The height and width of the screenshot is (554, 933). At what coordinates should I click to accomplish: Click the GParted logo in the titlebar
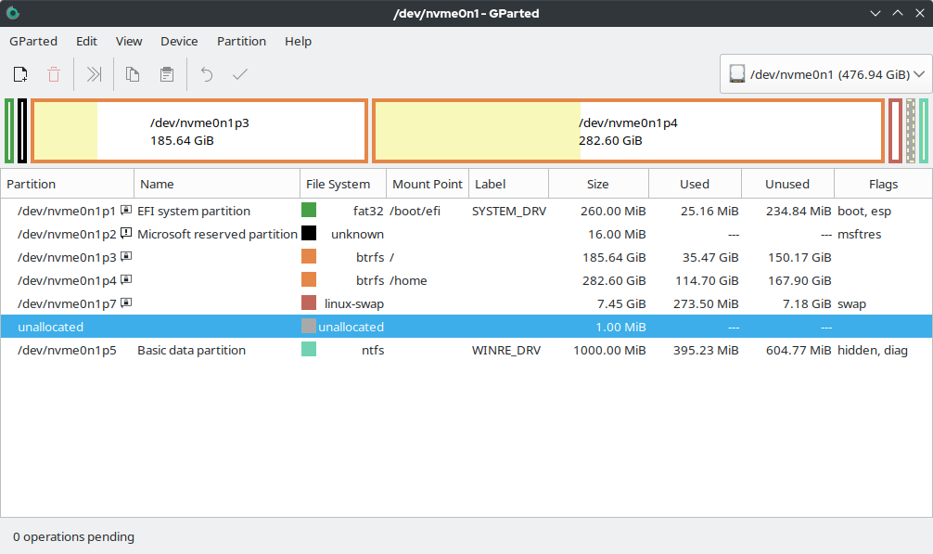pyautogui.click(x=12, y=12)
